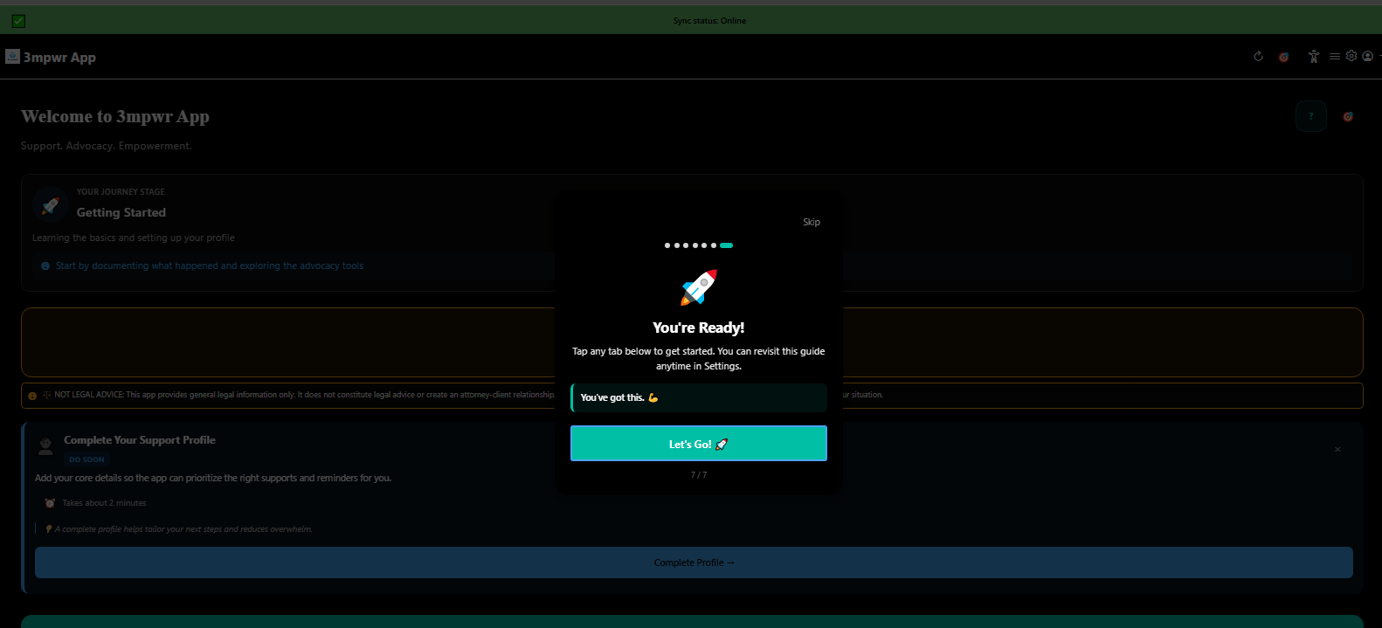Screen dimensions: 1382x628
Task: Click the question mark help button
Action: click(1311, 116)
